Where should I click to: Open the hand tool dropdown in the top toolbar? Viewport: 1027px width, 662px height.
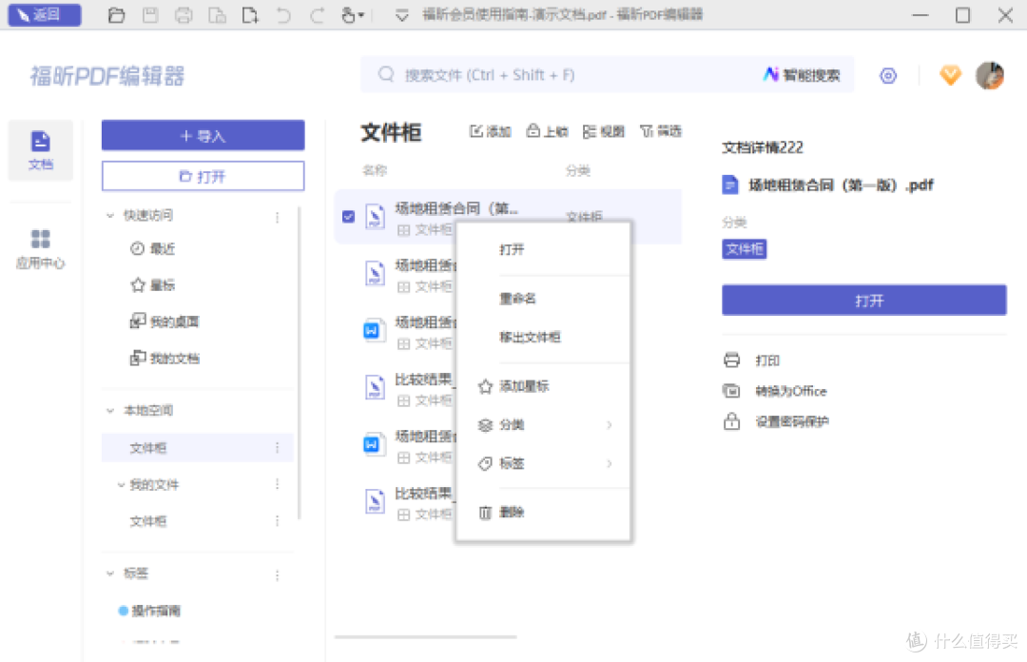click(353, 15)
